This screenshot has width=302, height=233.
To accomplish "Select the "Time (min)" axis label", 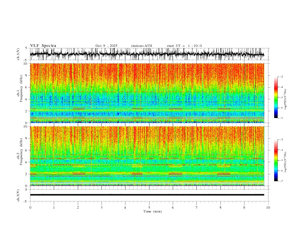I will click(153, 211).
